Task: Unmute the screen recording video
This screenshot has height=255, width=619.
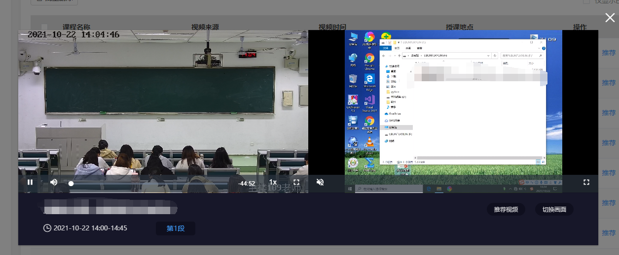Action: (x=320, y=182)
